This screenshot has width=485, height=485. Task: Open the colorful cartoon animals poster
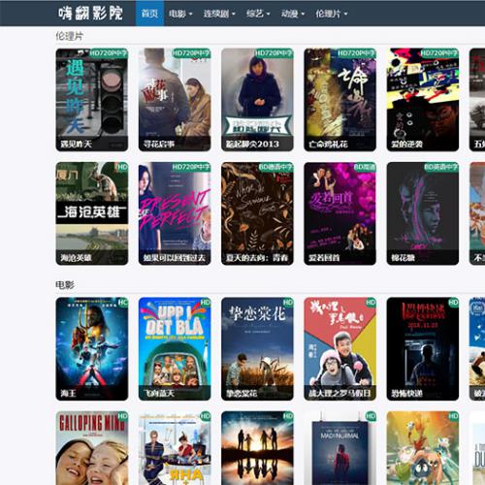pos(423,448)
